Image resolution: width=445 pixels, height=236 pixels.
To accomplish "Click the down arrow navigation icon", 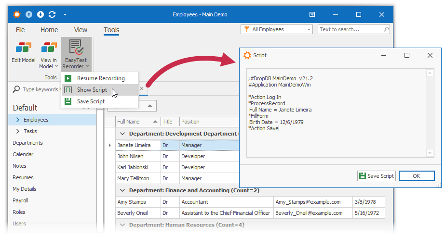I will click(x=40, y=14).
